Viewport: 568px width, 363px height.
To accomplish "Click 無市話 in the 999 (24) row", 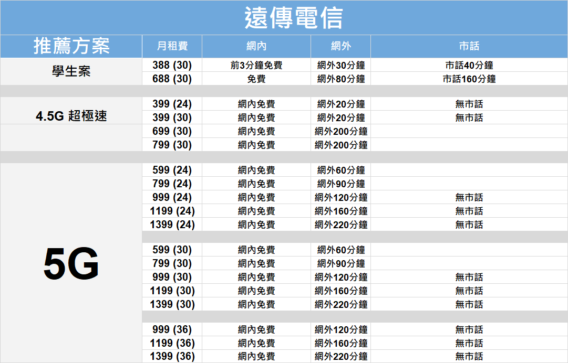I will [469, 197].
